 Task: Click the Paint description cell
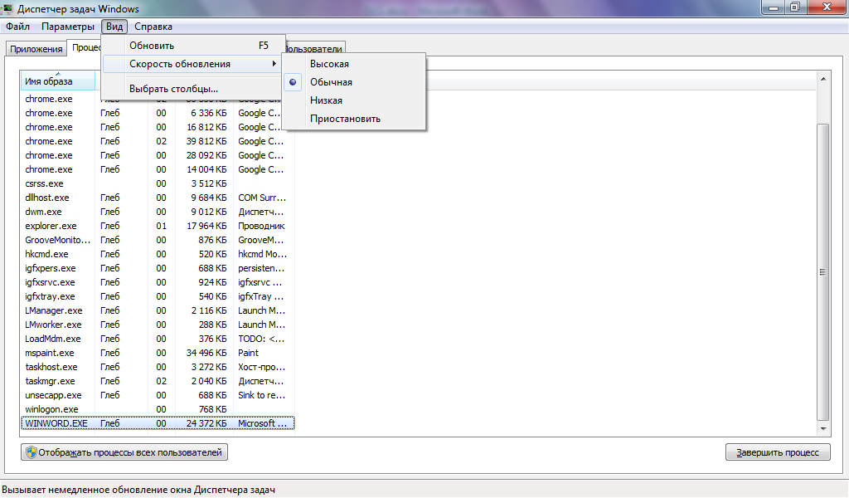[249, 353]
